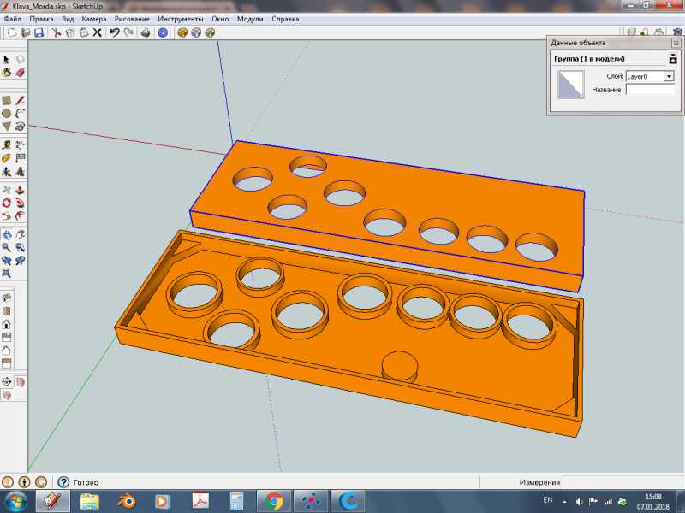Switch to Top standard view
685x513 pixels.
6,311
